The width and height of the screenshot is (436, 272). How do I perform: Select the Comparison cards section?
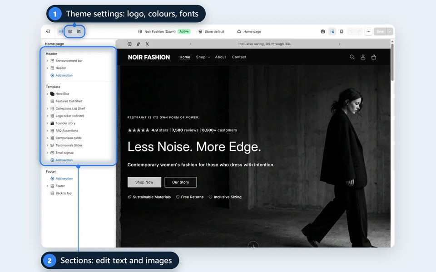click(69, 138)
